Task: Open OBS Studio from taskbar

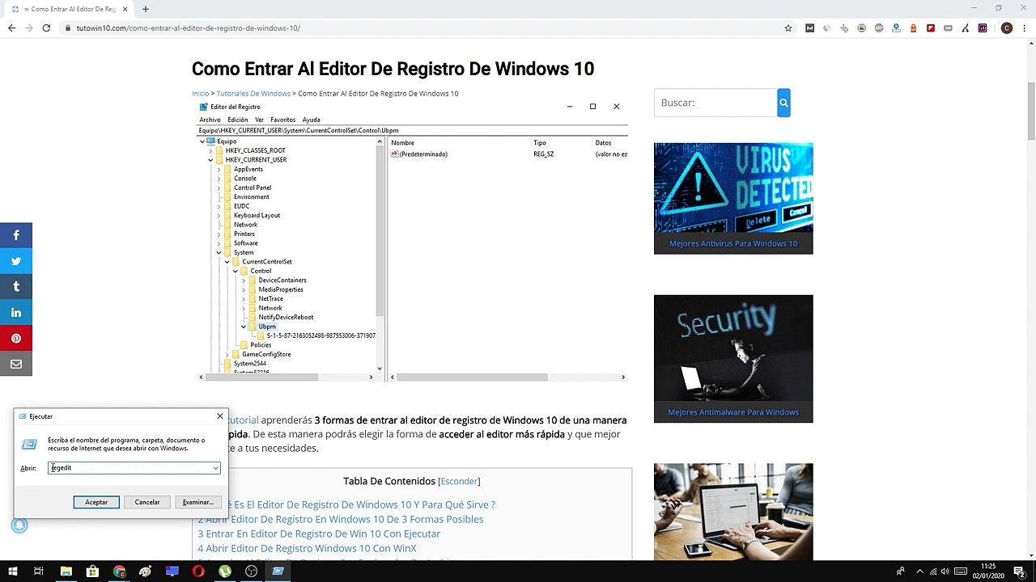Action: [252, 571]
